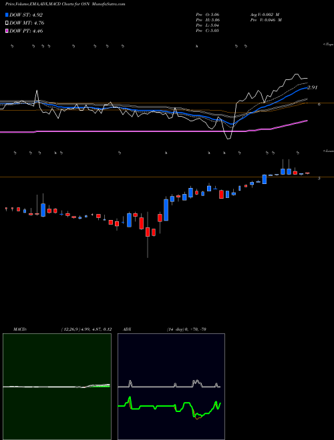This screenshot has height=440, width=334.
Task: Click the 'Pre V: 0.046 M' volume text
Action: tap(265, 20)
